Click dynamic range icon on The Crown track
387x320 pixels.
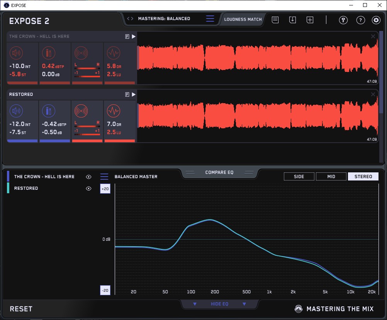tap(114, 53)
